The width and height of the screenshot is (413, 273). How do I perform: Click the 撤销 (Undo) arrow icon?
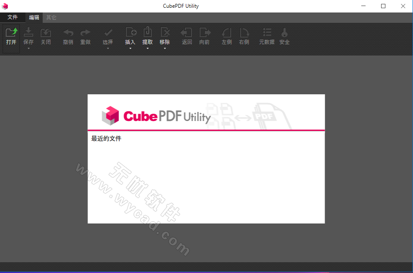(68, 34)
